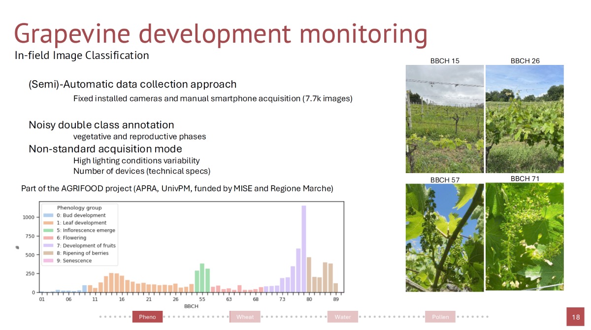Click the In-field Image Classification subtitle

(x=82, y=56)
